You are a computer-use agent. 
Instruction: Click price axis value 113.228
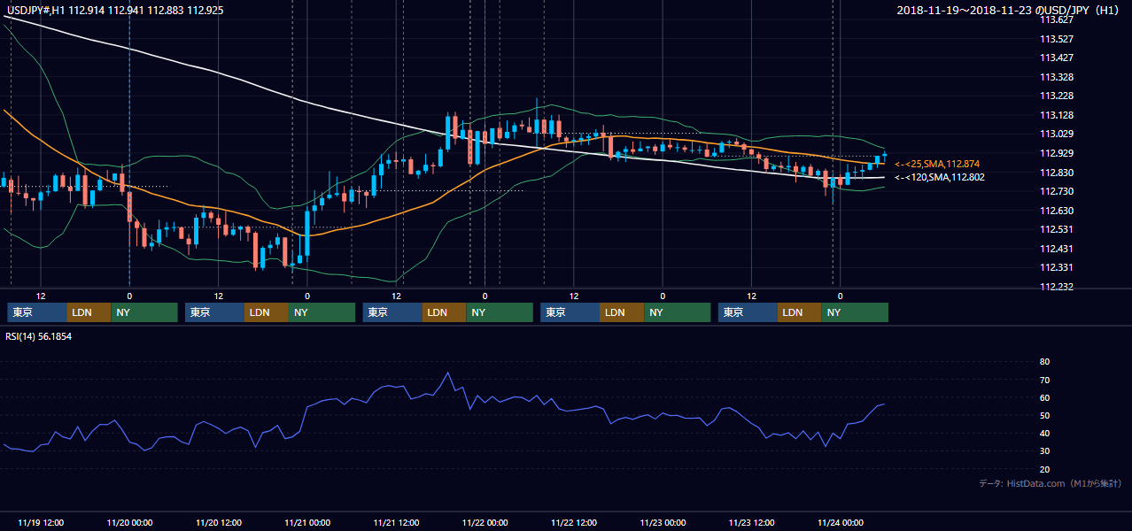(x=1056, y=96)
